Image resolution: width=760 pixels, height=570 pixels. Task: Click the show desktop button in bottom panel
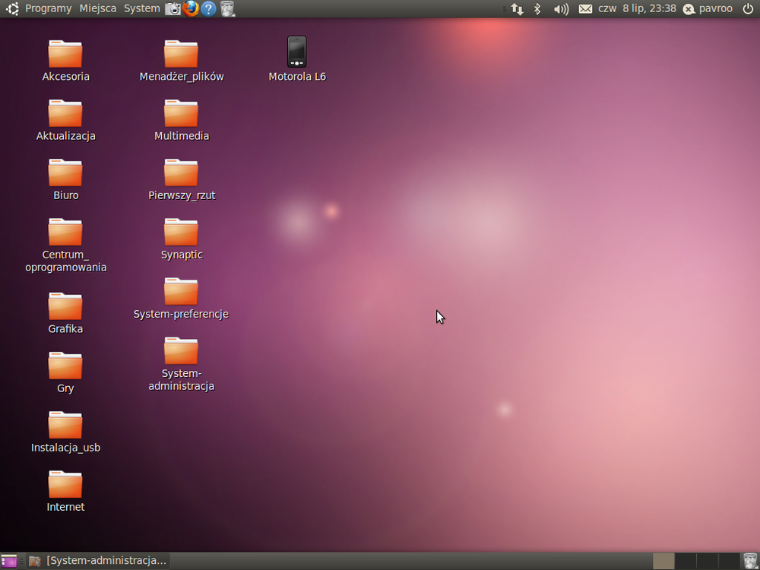[8, 561]
